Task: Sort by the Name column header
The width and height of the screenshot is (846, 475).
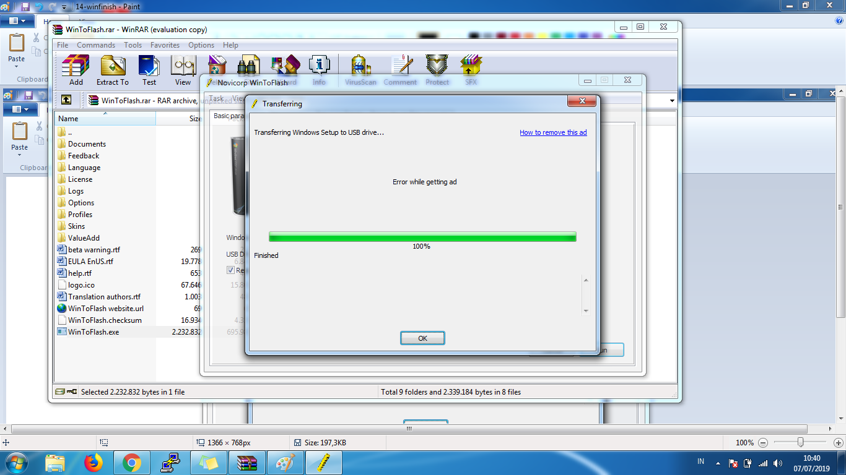Action: [105, 118]
